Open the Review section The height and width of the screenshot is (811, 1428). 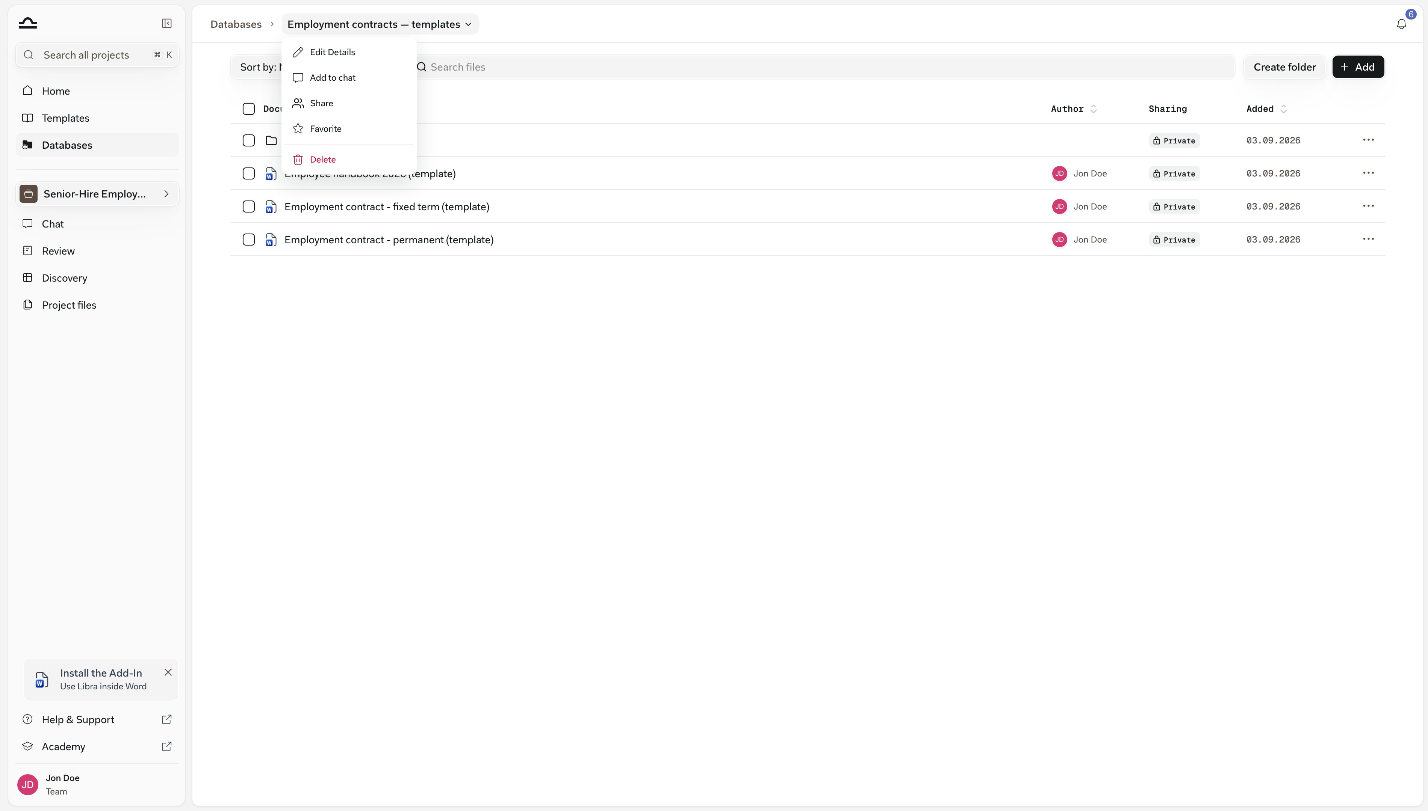click(97, 251)
